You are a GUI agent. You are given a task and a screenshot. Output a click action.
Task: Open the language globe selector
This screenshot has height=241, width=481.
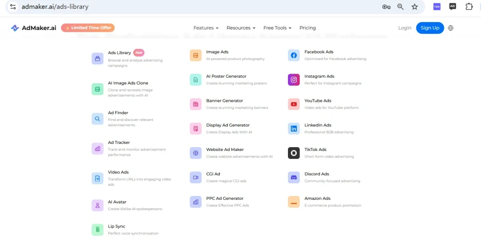click(450, 28)
